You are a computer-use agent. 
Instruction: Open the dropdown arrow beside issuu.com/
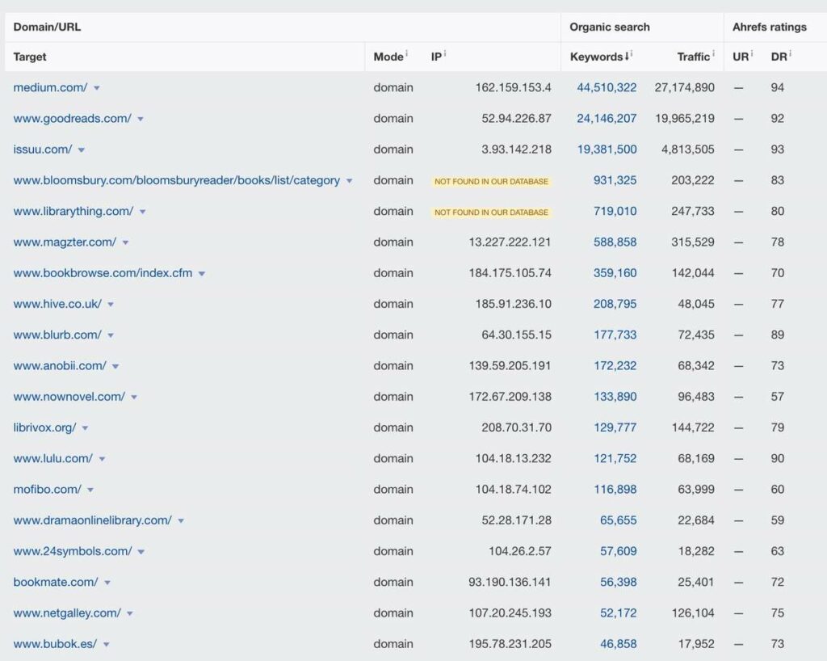coord(82,150)
